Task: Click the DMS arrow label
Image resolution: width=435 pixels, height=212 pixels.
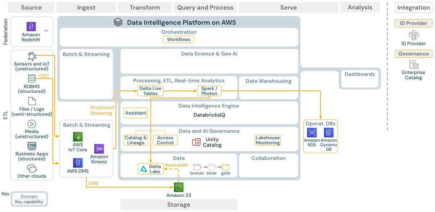Action: (x=93, y=184)
